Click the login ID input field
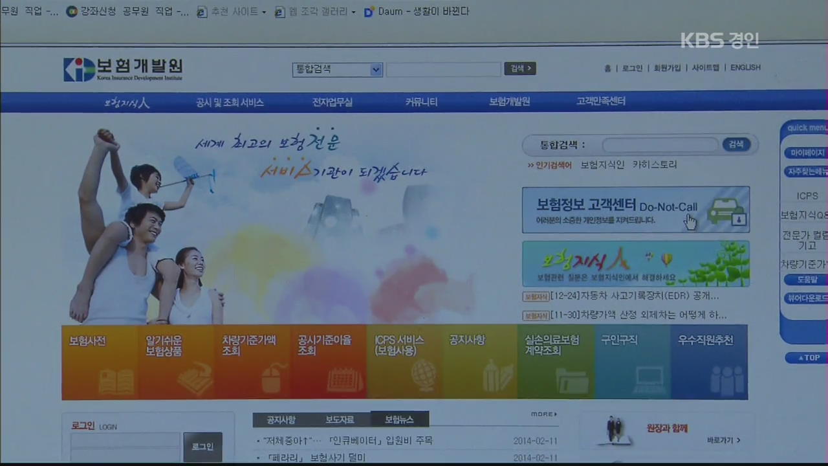The width and height of the screenshot is (828, 466). [x=125, y=441]
